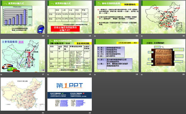Click the animation star icon under slide 16
This screenshot has width=186, height=114.
coord(142,36)
